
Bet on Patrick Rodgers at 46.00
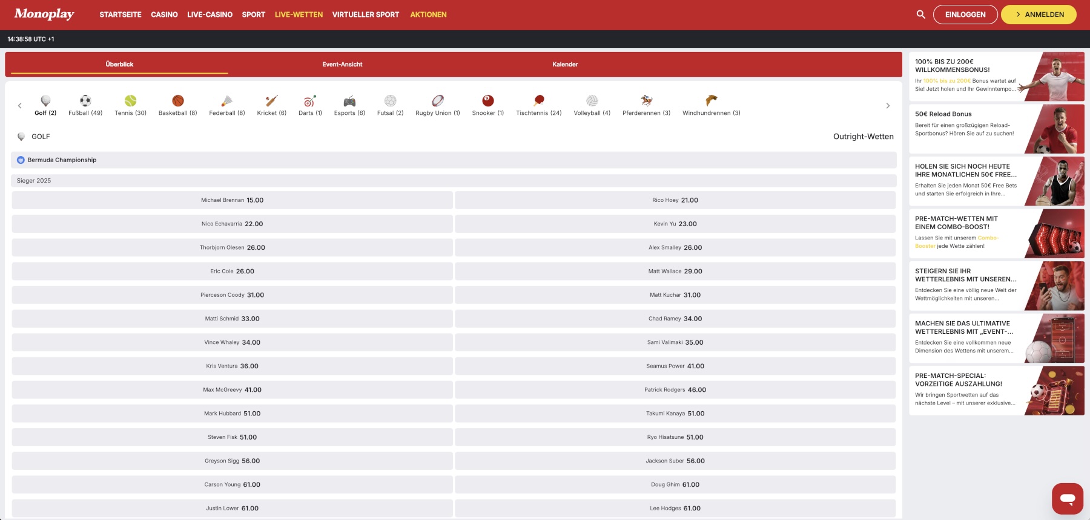675,390
